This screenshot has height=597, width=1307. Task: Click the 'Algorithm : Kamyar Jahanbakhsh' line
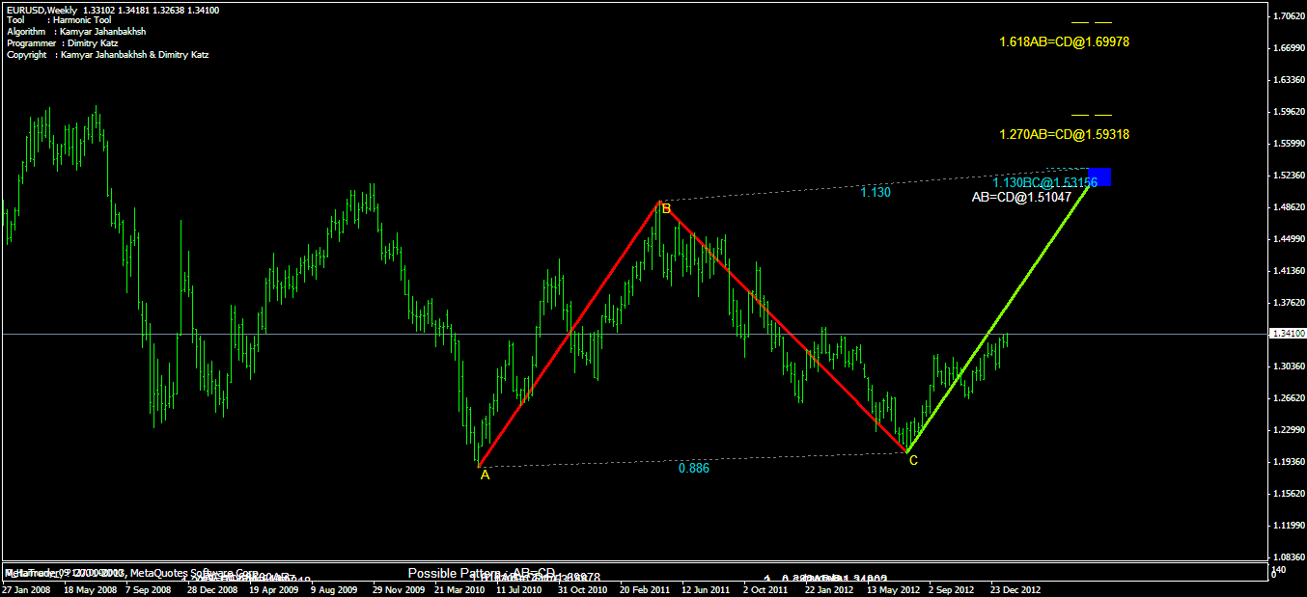coord(76,32)
